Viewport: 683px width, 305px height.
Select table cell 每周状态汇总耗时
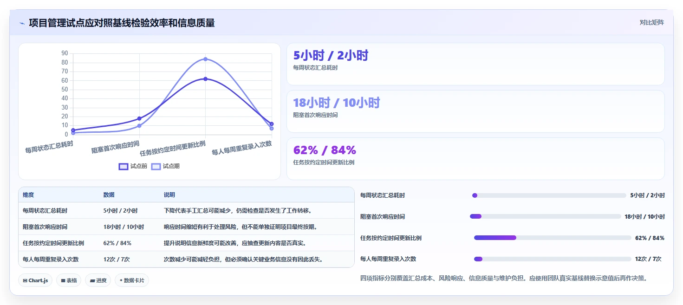[45, 211]
